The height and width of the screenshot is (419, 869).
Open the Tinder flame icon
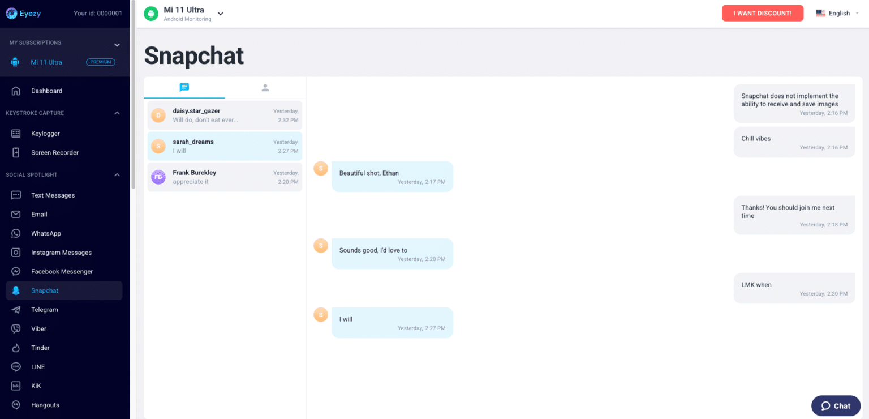16,348
